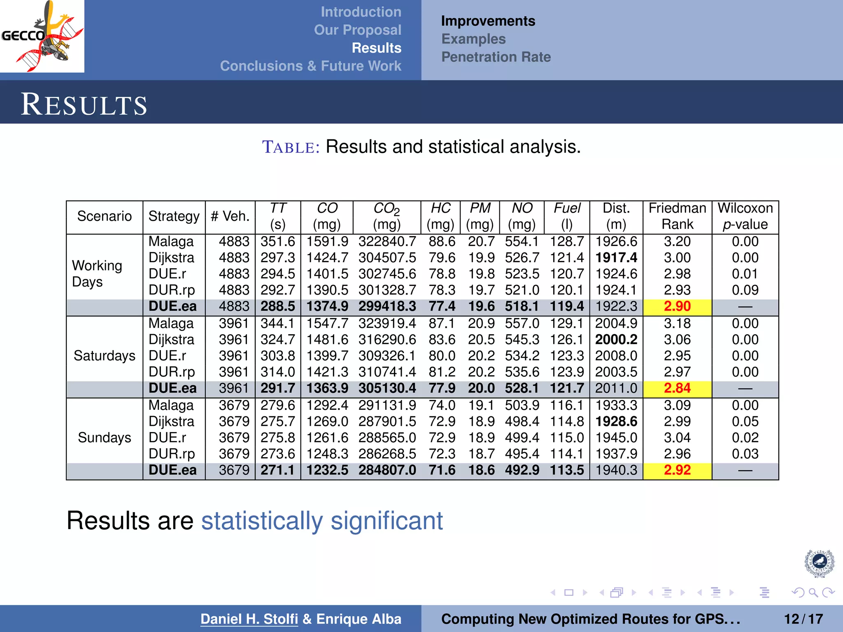Open the Examples subsection
The height and width of the screenshot is (632, 843).
[x=473, y=39]
